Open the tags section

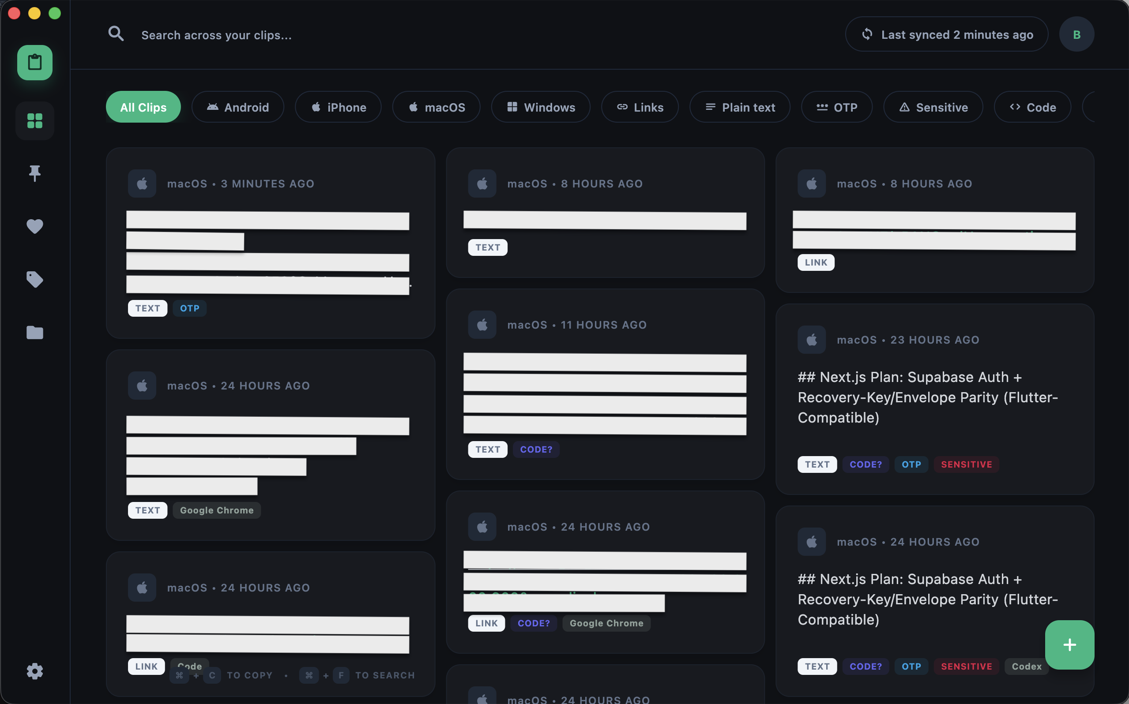pyautogui.click(x=34, y=279)
